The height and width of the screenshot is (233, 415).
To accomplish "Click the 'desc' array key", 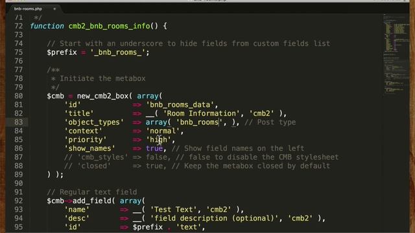I will pos(77,218).
